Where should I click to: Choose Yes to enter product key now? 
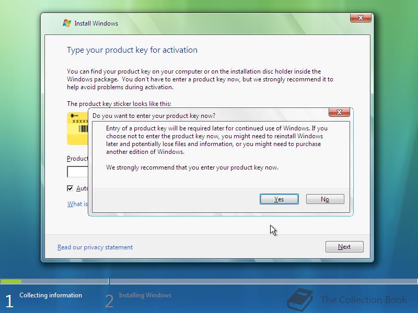tap(279, 199)
